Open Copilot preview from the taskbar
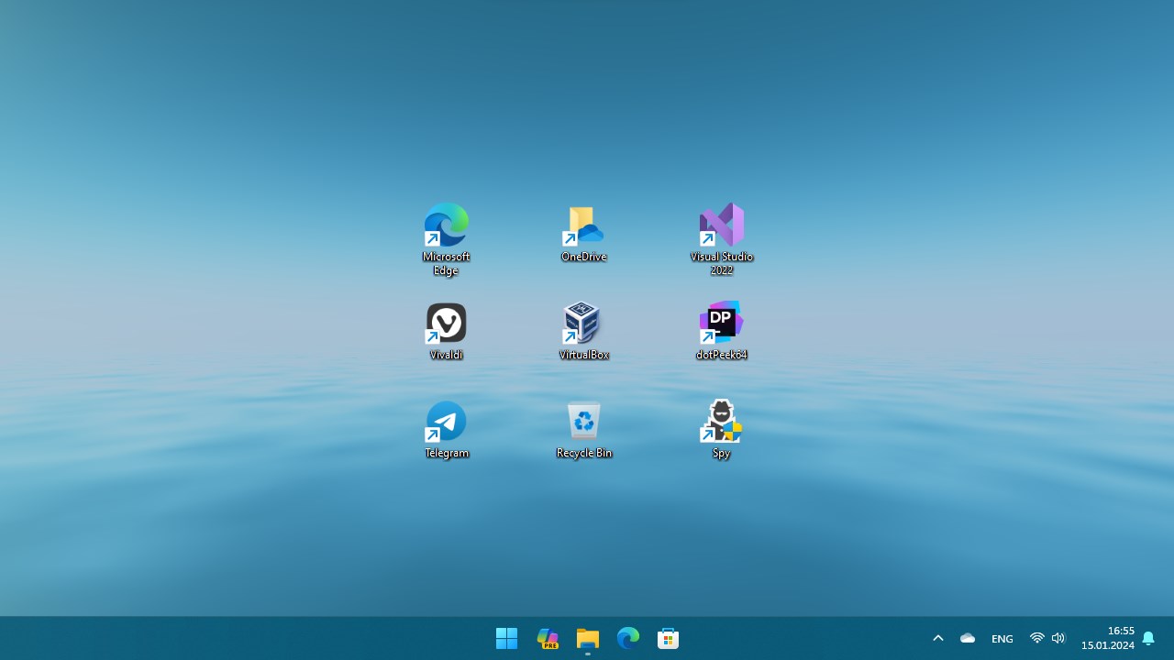 coord(548,638)
